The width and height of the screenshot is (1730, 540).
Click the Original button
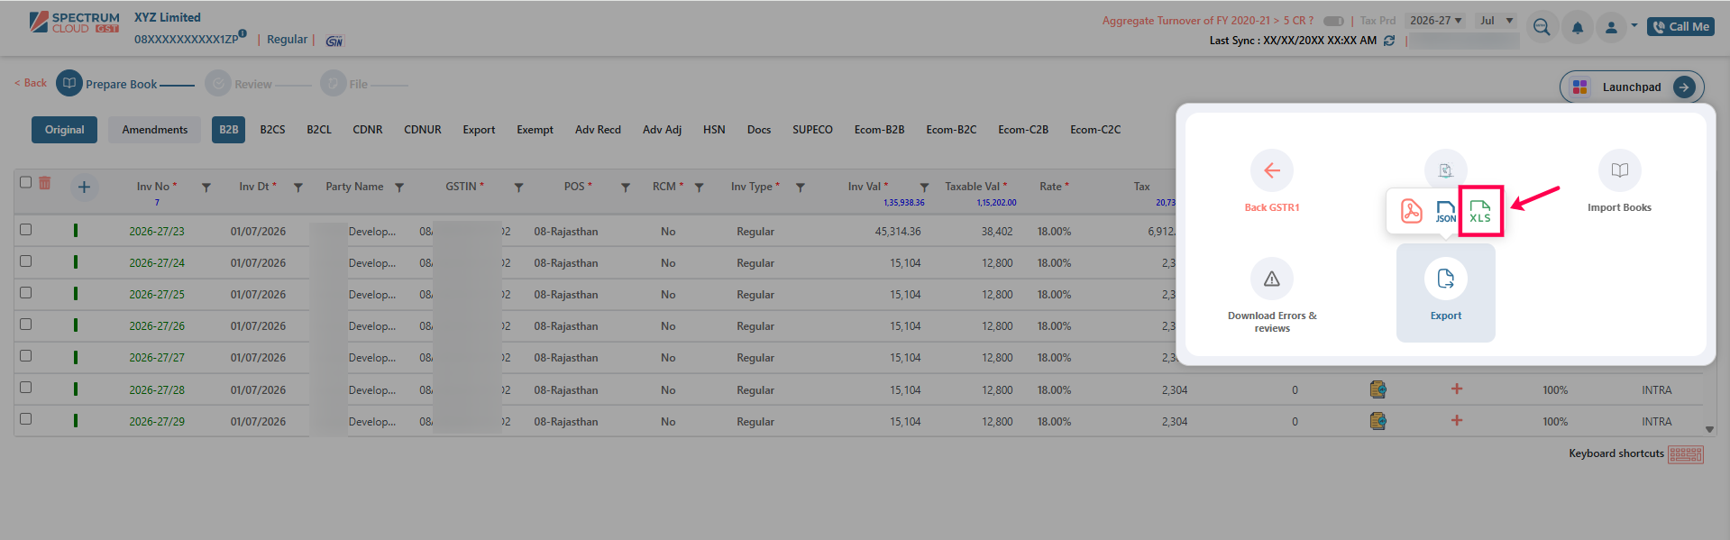click(x=65, y=130)
